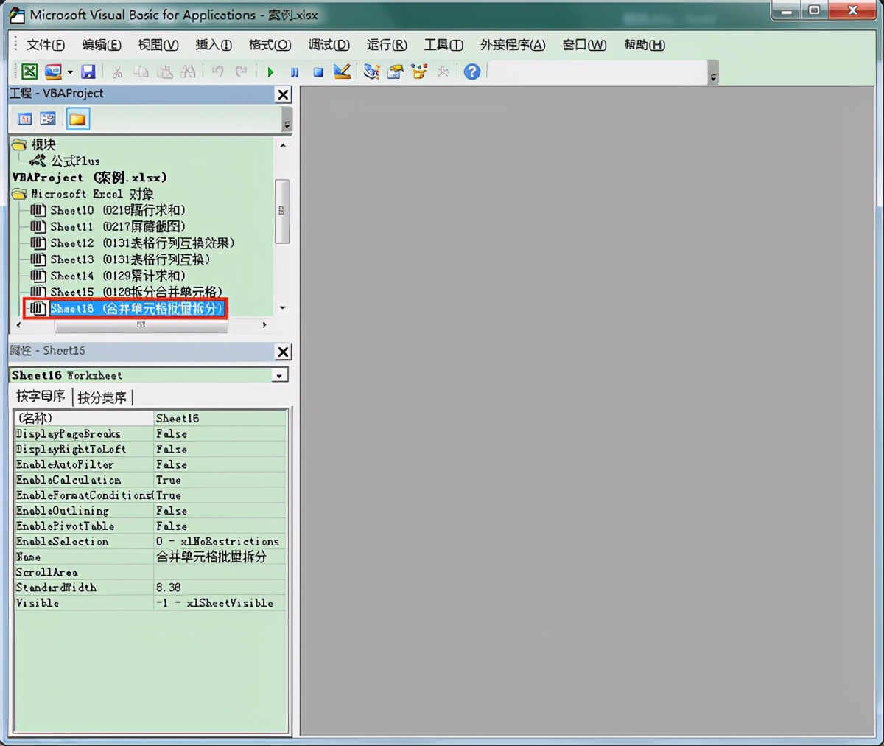Open the 外接程序(A) menu

pos(513,45)
